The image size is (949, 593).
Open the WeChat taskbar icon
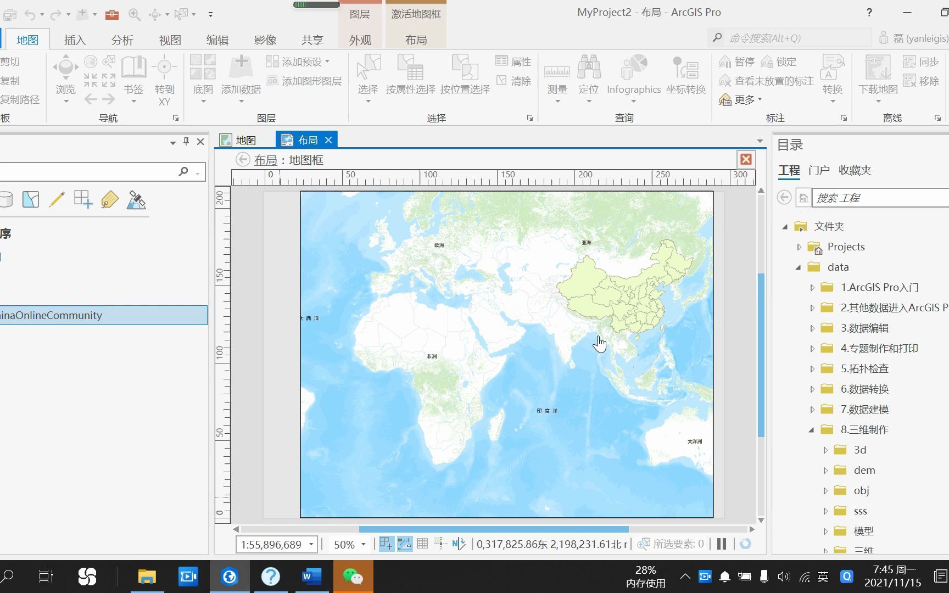(x=354, y=576)
